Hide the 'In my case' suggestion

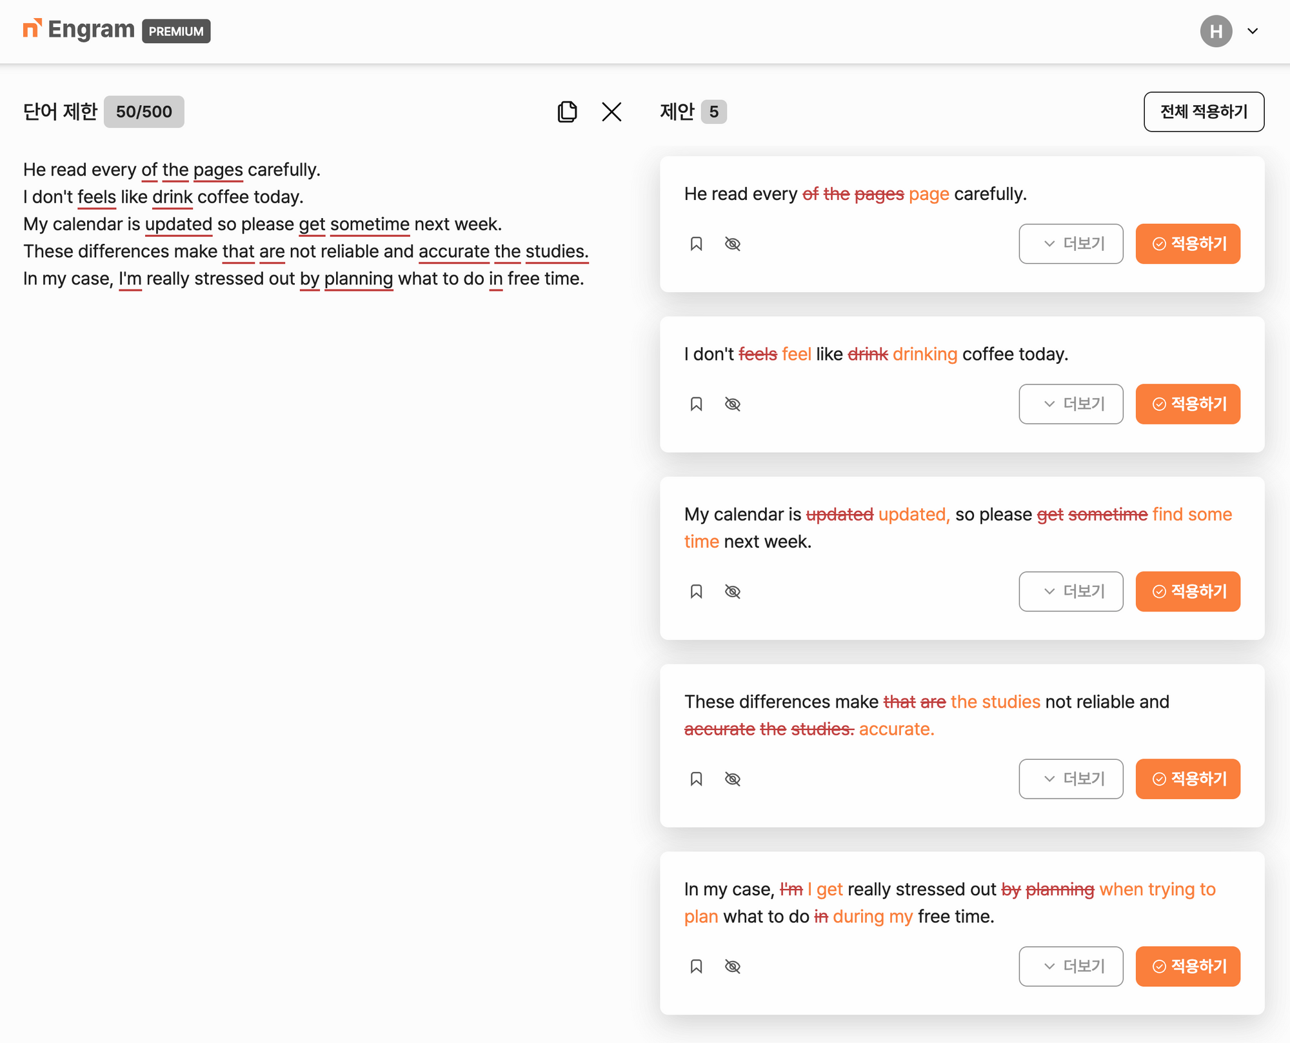pyautogui.click(x=733, y=966)
